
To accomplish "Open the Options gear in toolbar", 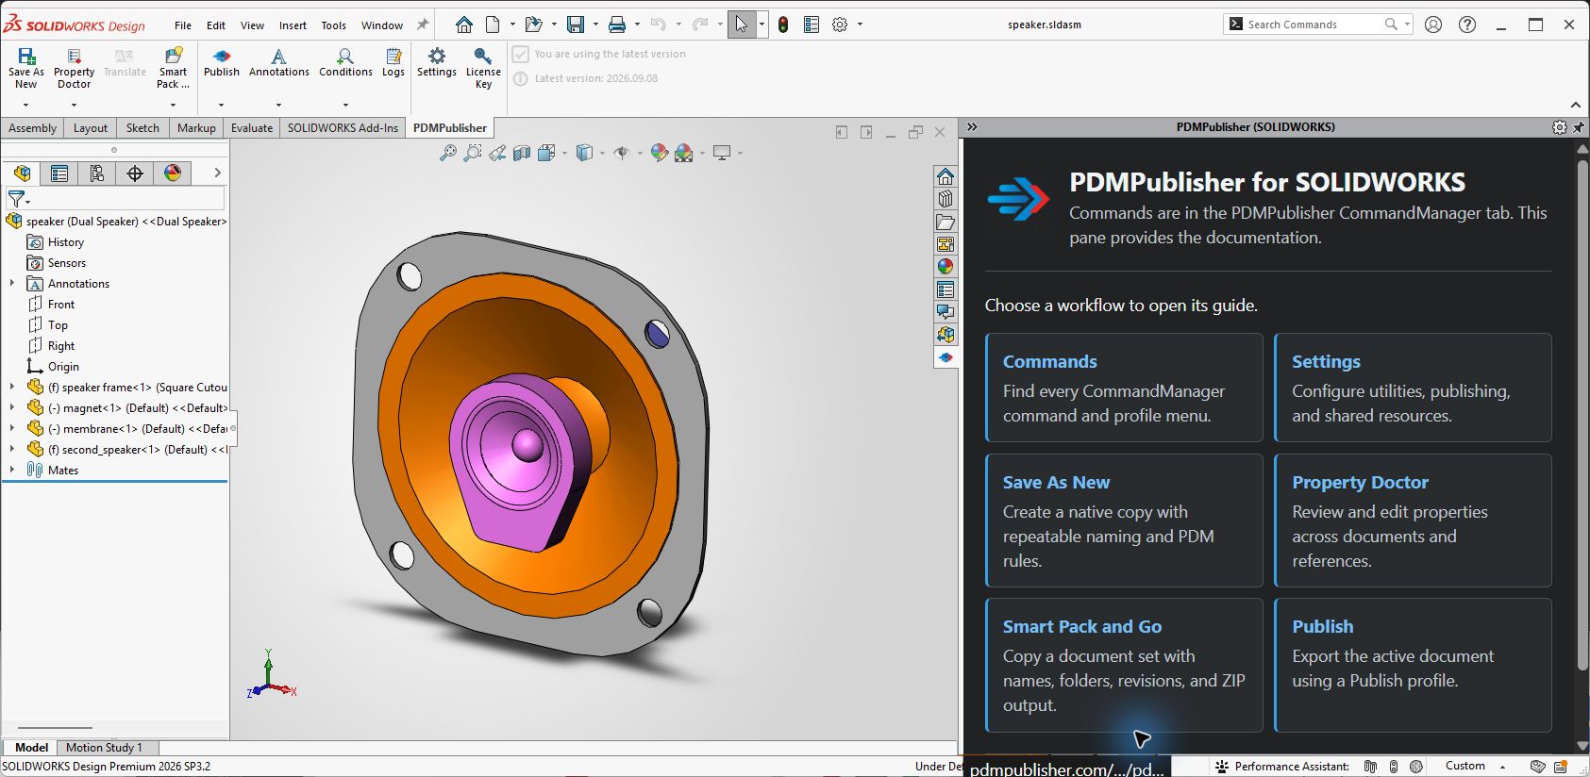I will coord(840,25).
